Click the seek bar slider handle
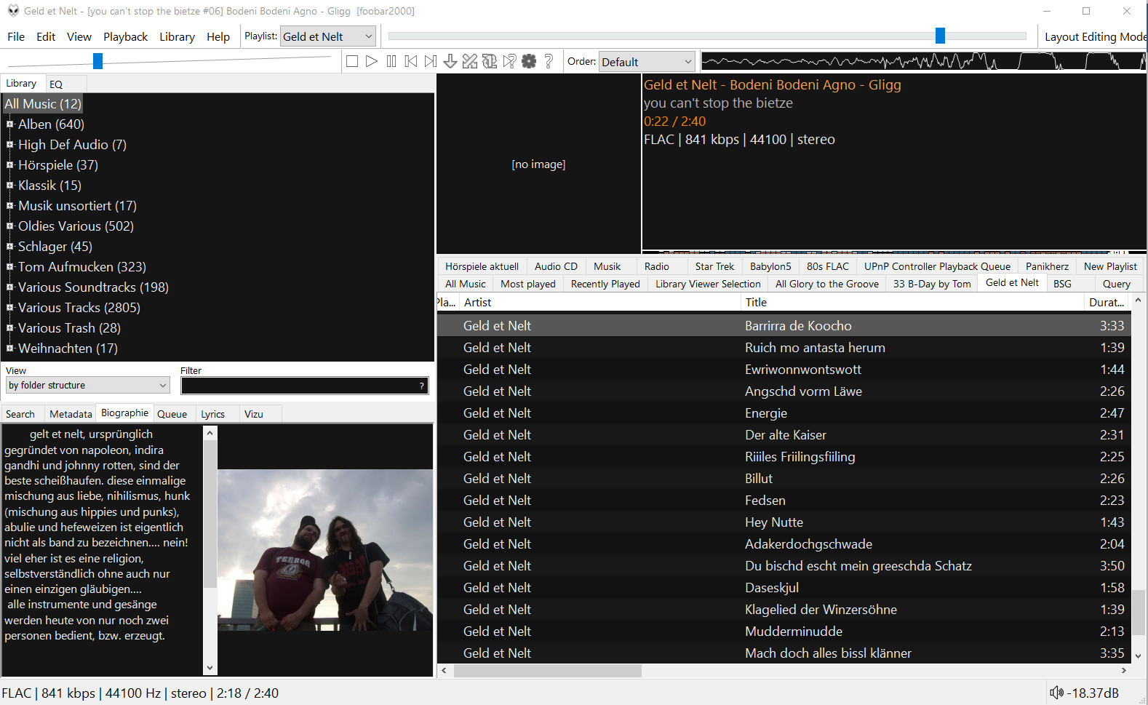Image resolution: width=1148 pixels, height=705 pixels. pyautogui.click(x=940, y=35)
